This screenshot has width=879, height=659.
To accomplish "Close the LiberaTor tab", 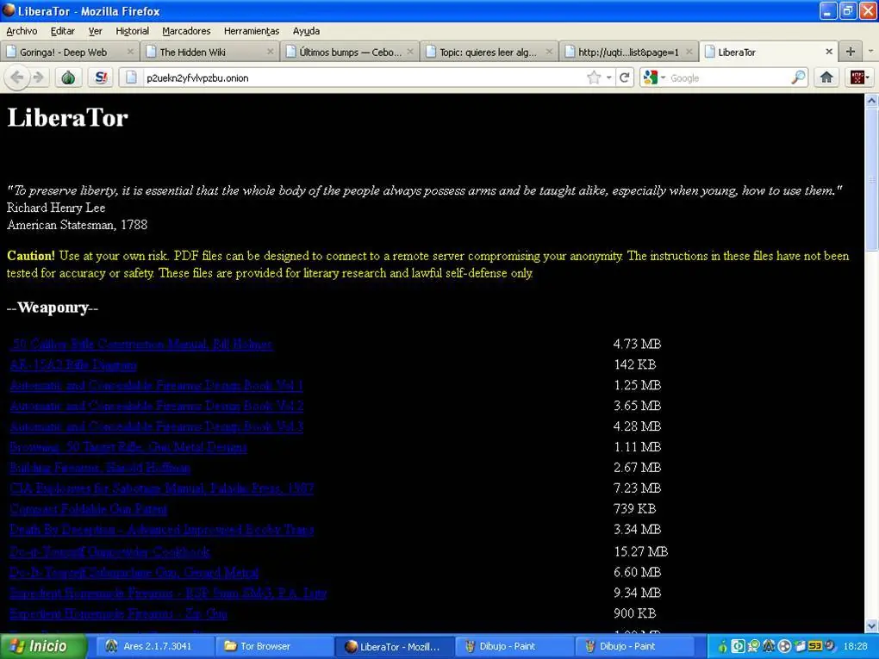I will click(x=829, y=52).
